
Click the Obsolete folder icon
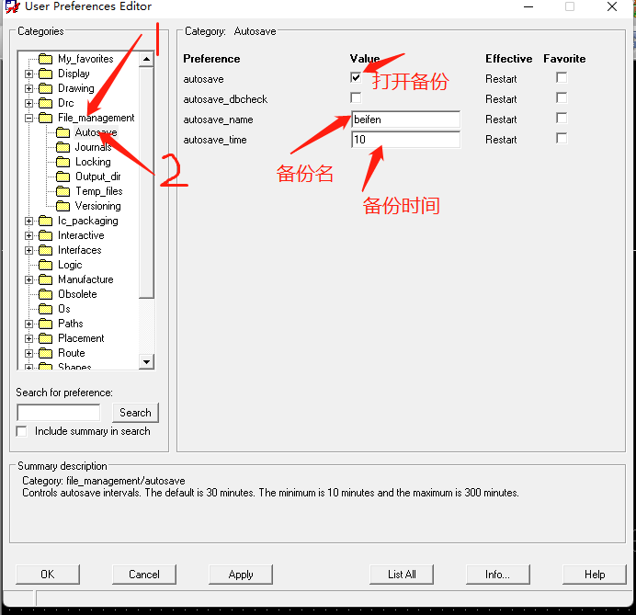click(x=45, y=294)
